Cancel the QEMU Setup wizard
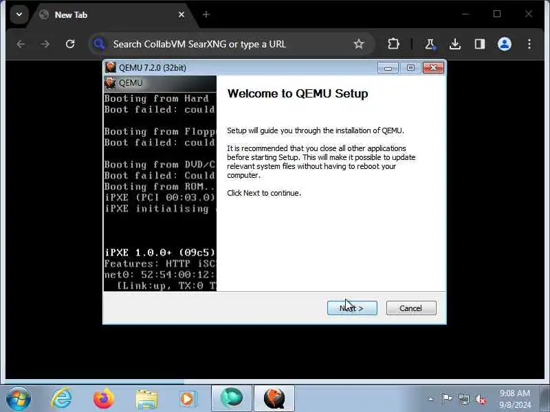 pos(411,308)
